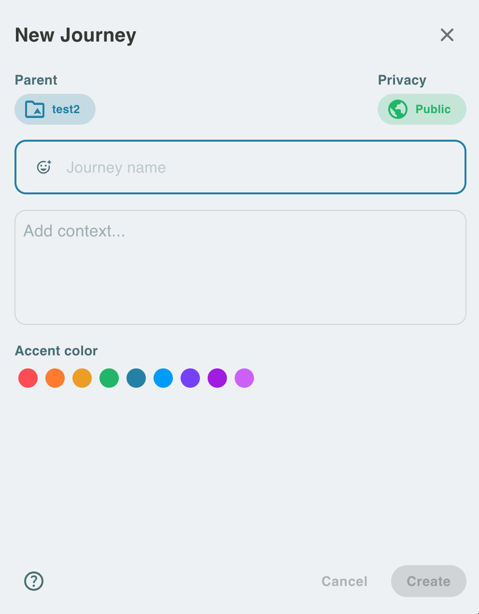
Task: Open the test2 parent selector
Action: point(55,109)
